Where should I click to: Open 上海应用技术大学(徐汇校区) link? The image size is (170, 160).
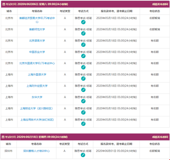point(37,120)
